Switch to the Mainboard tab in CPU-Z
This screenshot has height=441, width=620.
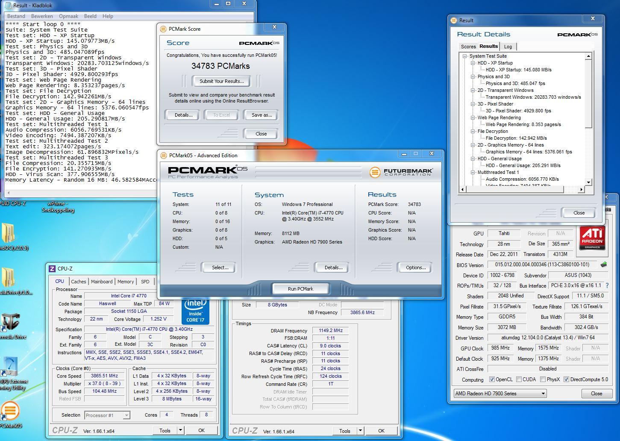[x=102, y=282]
